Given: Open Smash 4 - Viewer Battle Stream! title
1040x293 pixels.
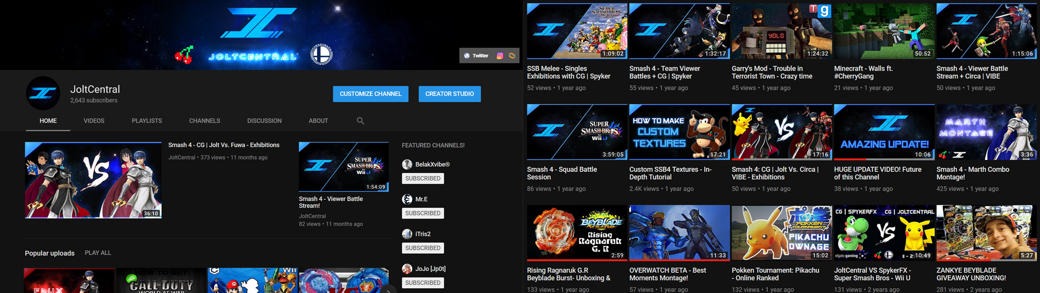Looking at the screenshot, I should point(331,202).
